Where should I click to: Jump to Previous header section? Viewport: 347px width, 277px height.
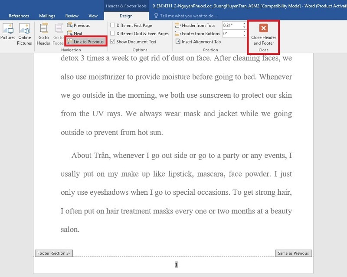coord(79,26)
